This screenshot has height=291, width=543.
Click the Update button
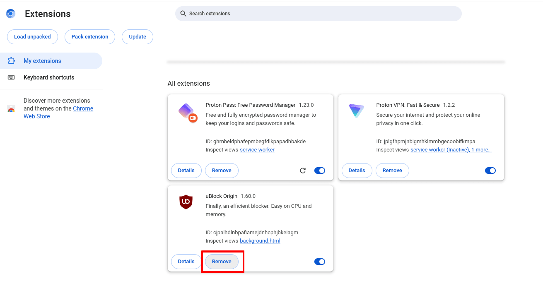click(x=138, y=37)
